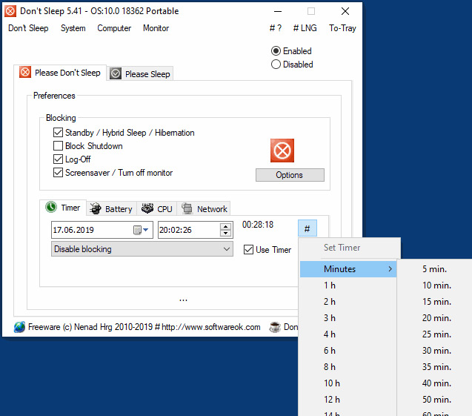Image resolution: width=472 pixels, height=416 pixels.
Task: Click the coffee cup donate icon
Action: click(274, 327)
